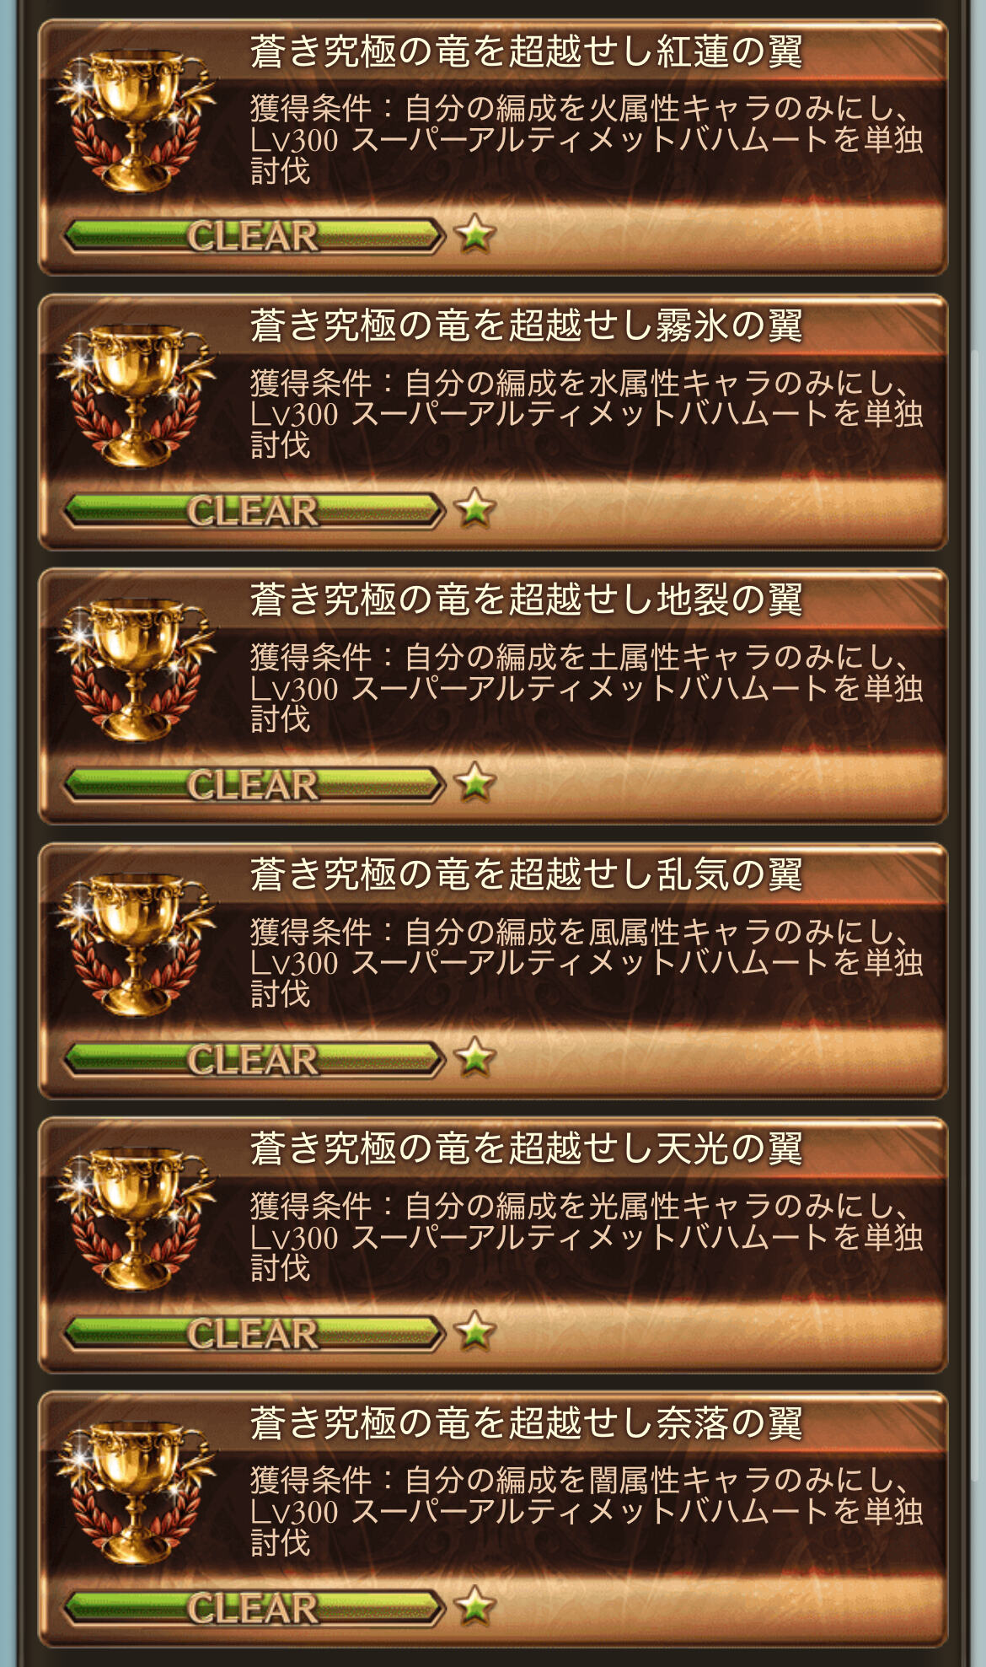This screenshot has height=1667, width=986.
Task: Select the title 蒼き究極の竜を超越せし霧氷の翼
Action: tap(526, 326)
